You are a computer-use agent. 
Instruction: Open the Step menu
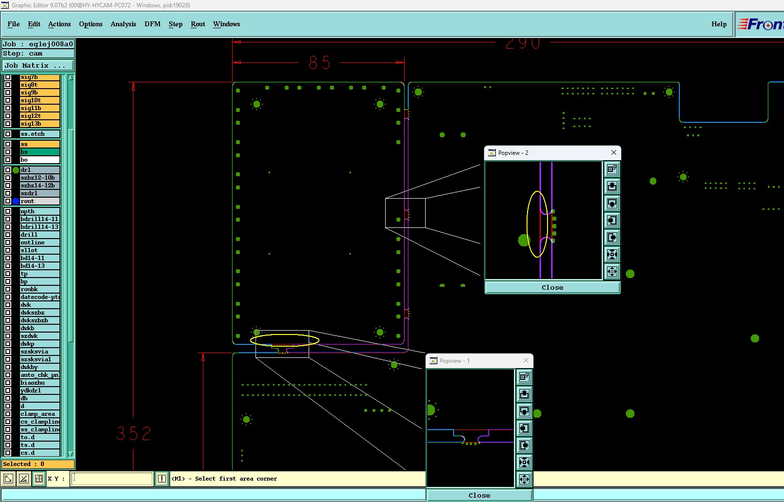coord(176,24)
